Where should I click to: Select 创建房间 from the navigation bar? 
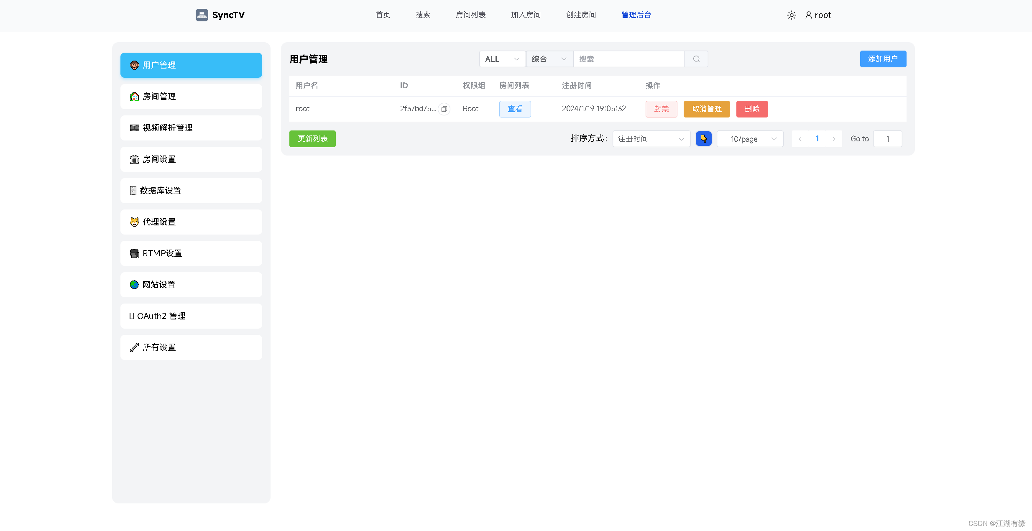coord(581,15)
